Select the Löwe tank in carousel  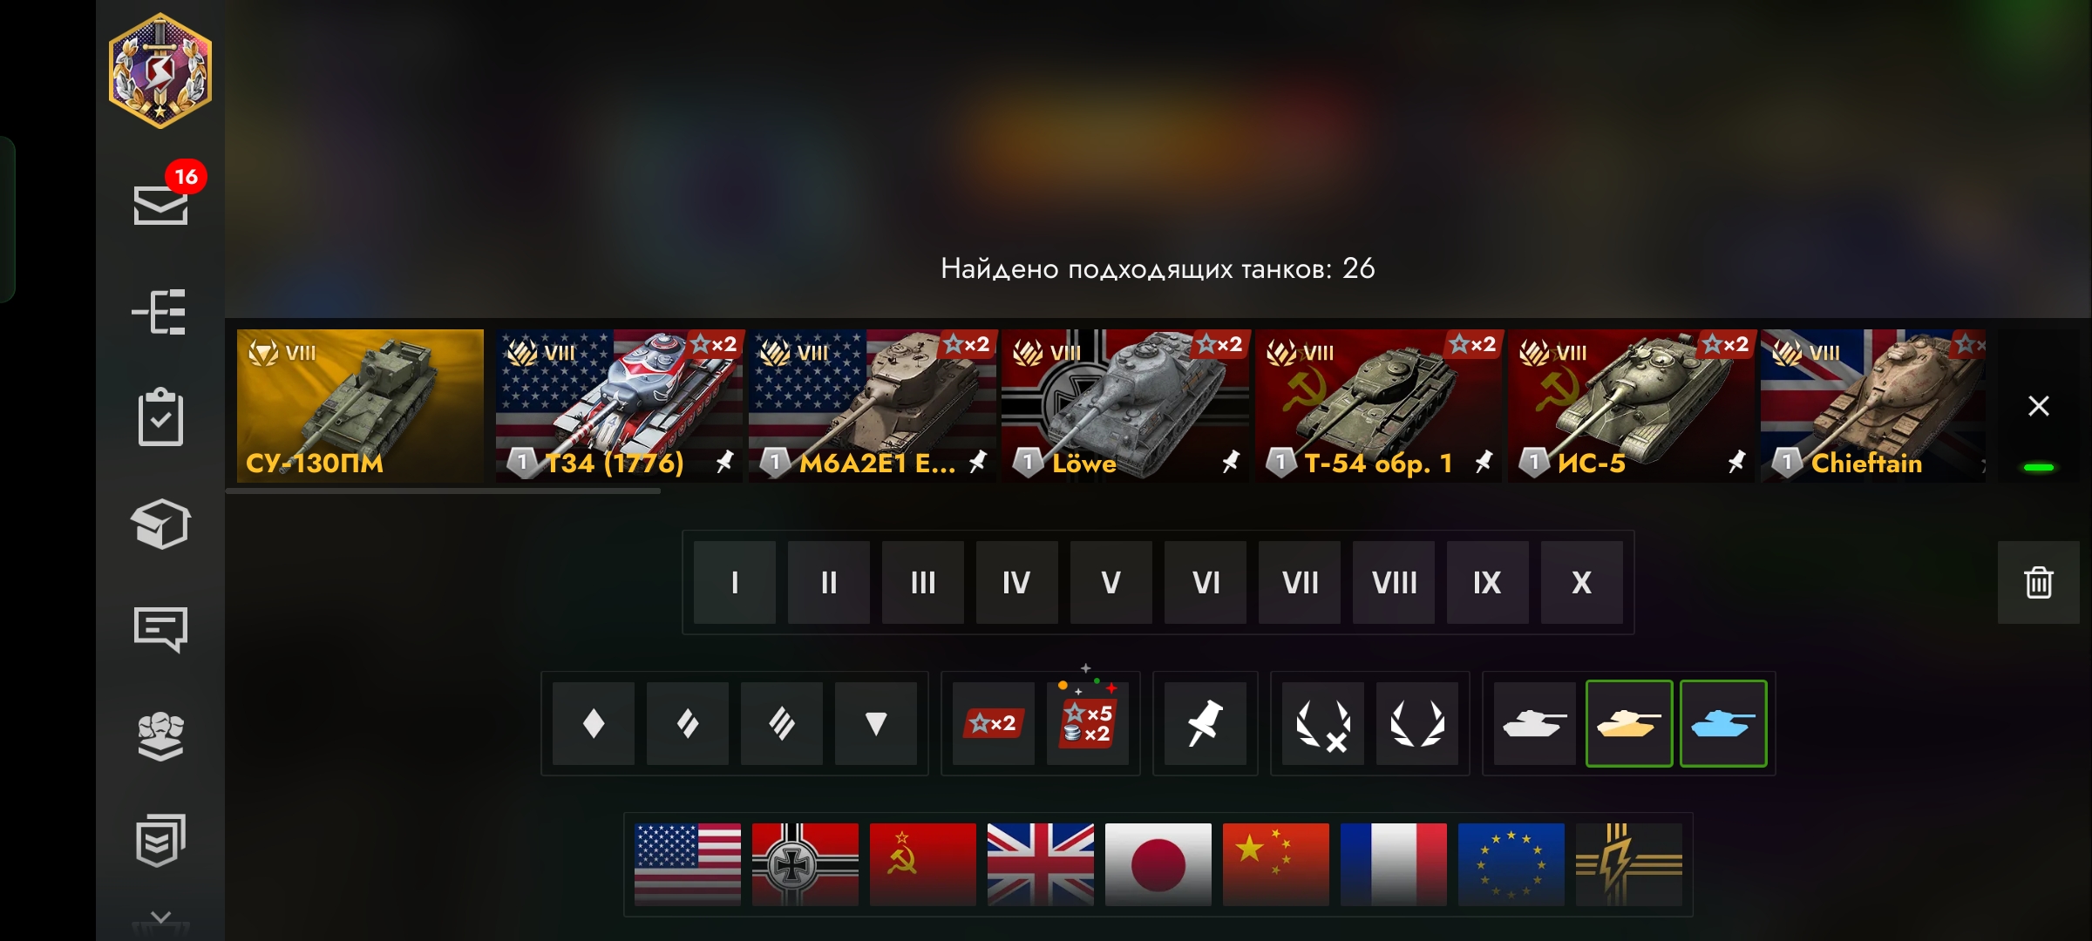pyautogui.click(x=1125, y=405)
